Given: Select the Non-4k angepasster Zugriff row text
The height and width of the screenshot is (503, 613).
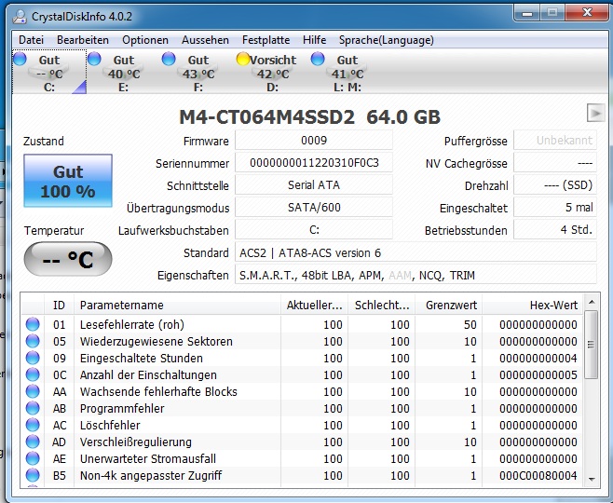Looking at the screenshot, I should coord(151,476).
